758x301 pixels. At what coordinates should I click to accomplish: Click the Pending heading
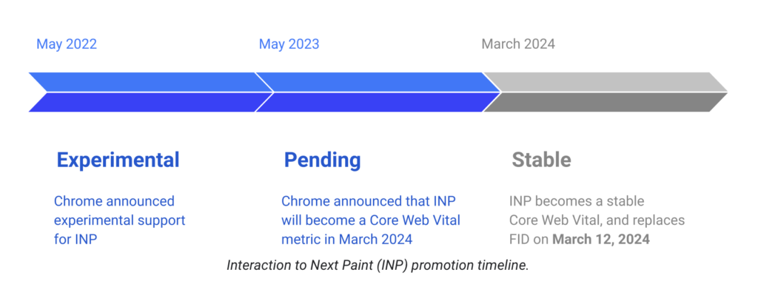coord(323,160)
